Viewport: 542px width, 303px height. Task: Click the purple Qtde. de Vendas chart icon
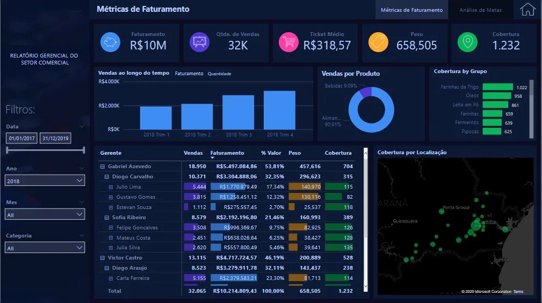coord(199,42)
